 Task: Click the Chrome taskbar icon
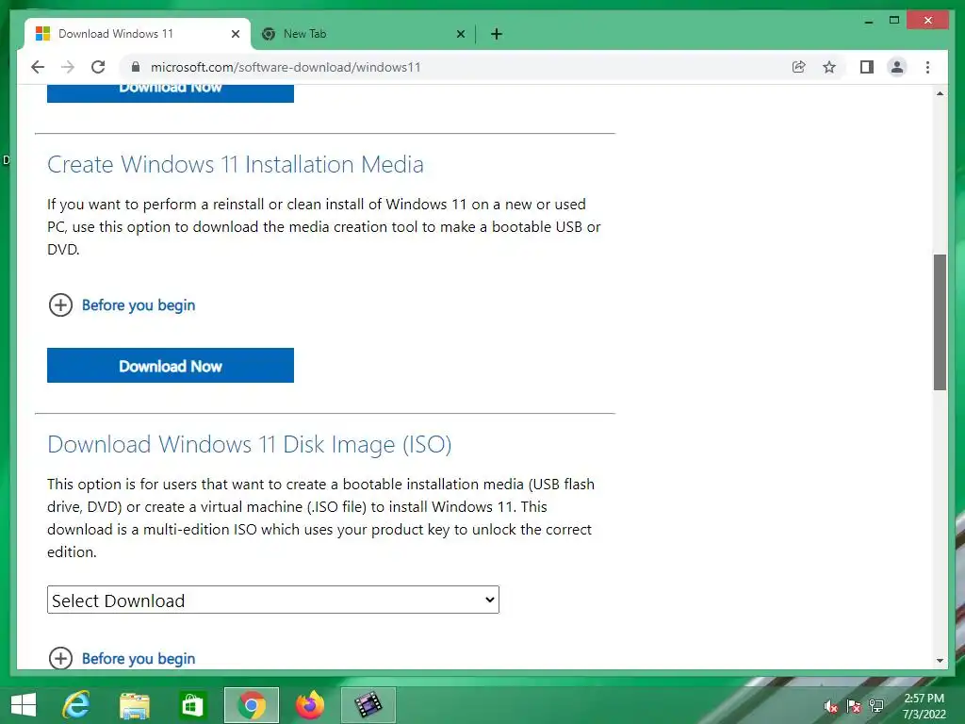(x=251, y=705)
